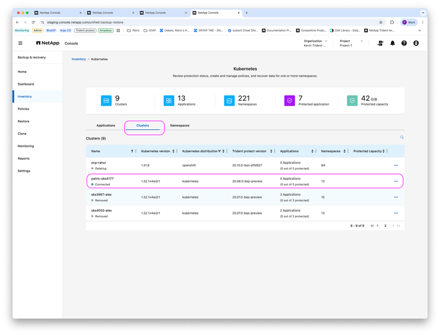Screen dimensions: 440x335
Task: Open the Trident protect bookmark
Action: [85, 30]
